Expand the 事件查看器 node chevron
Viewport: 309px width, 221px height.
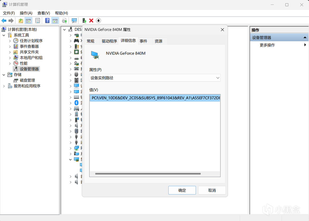10,46
